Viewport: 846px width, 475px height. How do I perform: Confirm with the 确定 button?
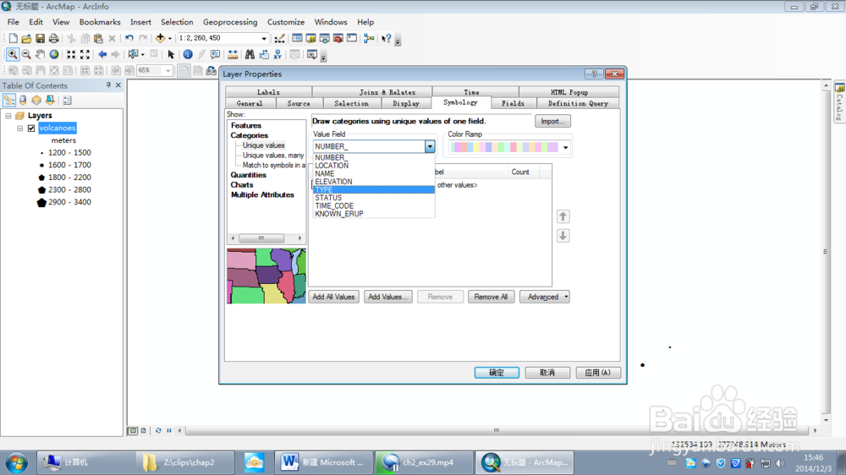click(x=497, y=373)
